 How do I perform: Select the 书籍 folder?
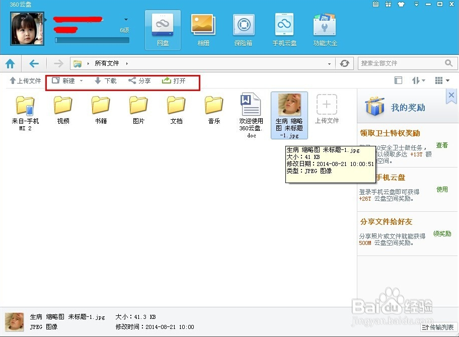101,110
